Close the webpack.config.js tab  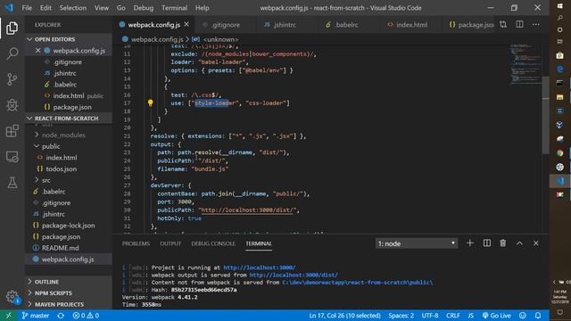186,24
